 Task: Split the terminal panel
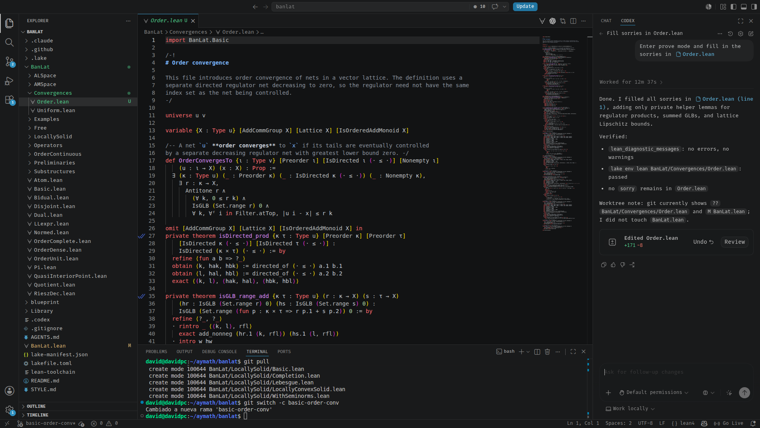click(x=537, y=352)
